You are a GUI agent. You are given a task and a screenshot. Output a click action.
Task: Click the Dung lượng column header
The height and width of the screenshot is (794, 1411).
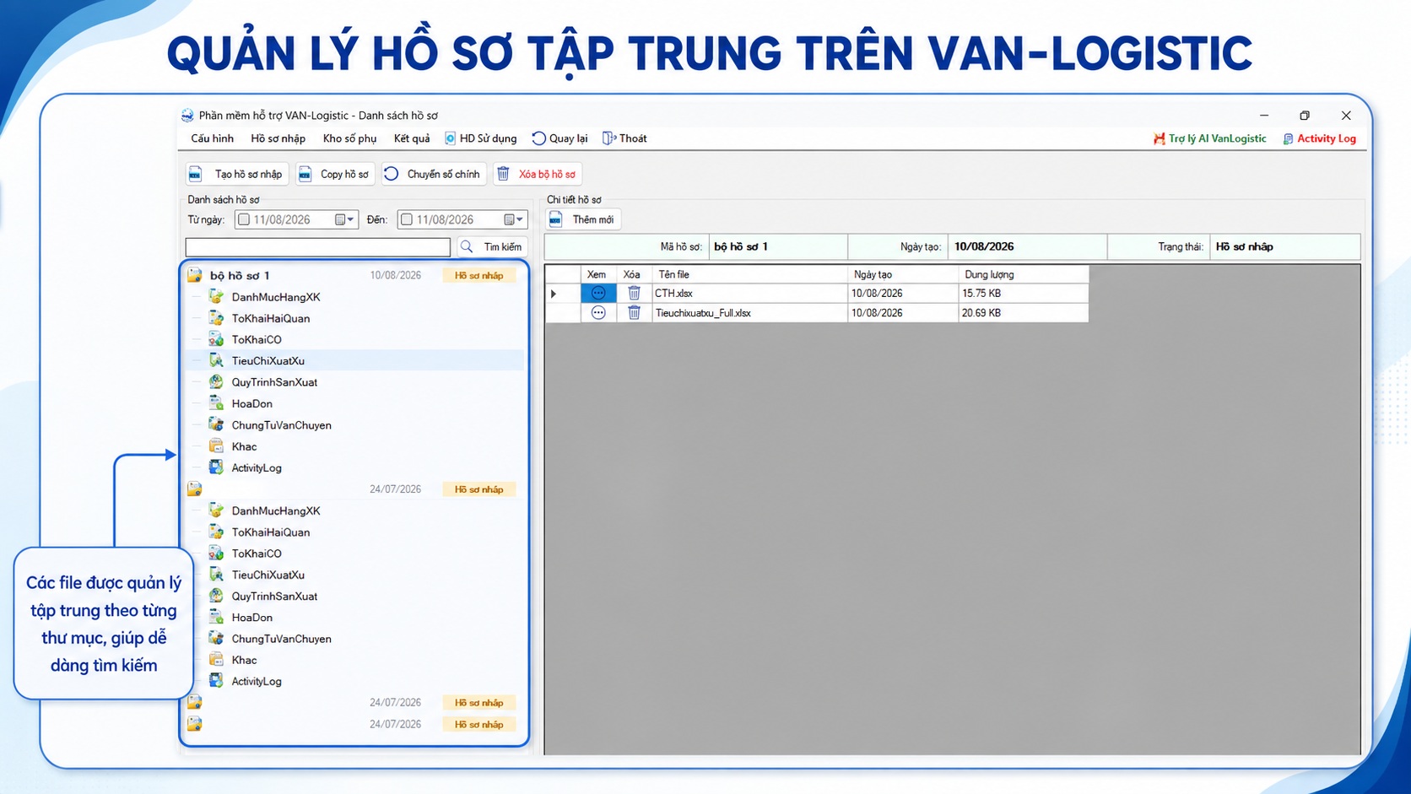[x=1024, y=274]
